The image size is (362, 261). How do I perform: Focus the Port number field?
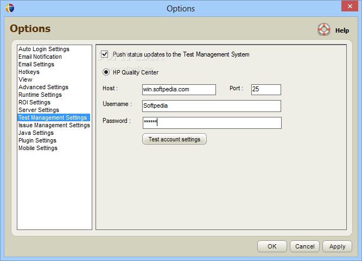[x=266, y=90]
